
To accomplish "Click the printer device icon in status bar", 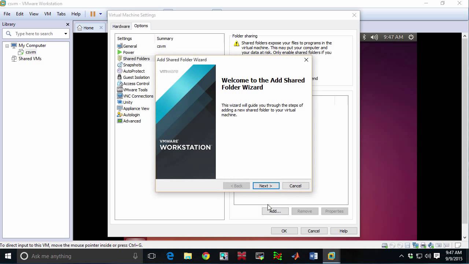I will (x=423, y=245).
